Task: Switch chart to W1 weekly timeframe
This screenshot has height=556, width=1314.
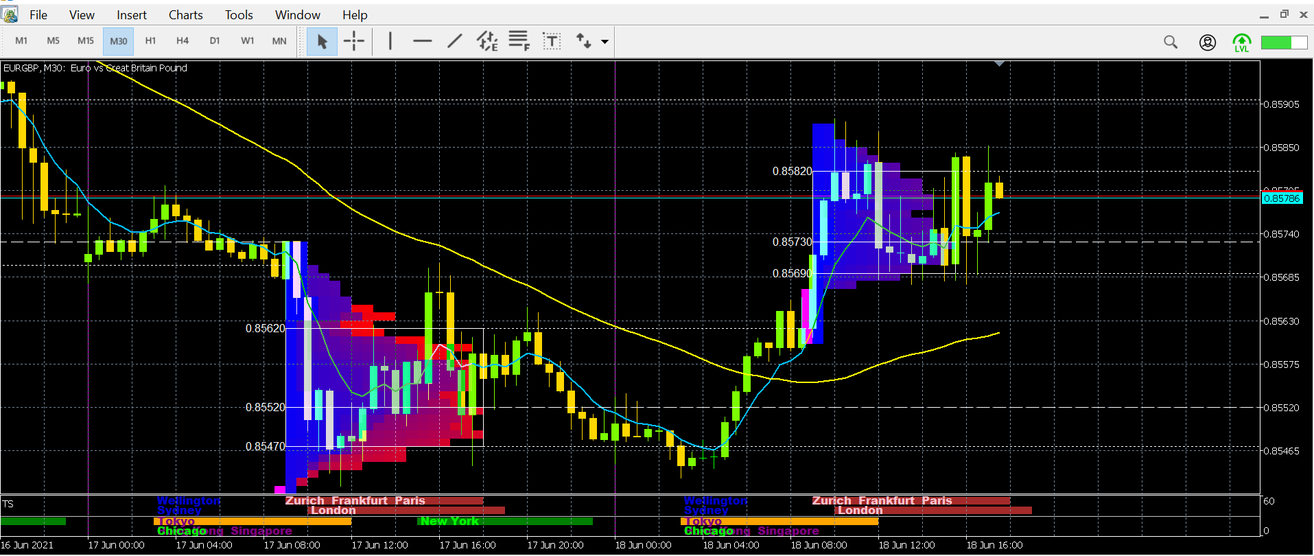Action: [247, 41]
